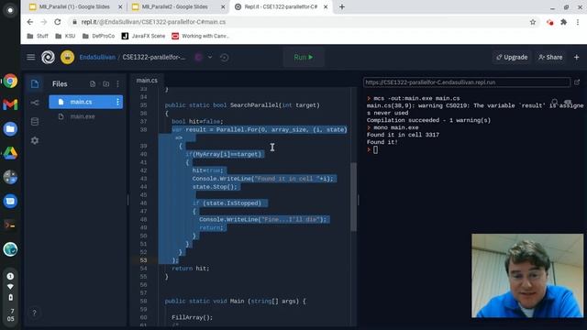Viewport: 587px width, 330px height.
Task: Open the Files panel three-dot menu
Action: 118,83
